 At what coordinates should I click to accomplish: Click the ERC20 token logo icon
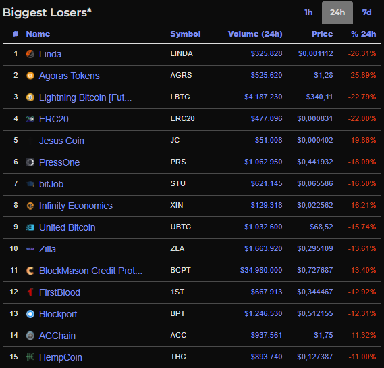(x=30, y=119)
